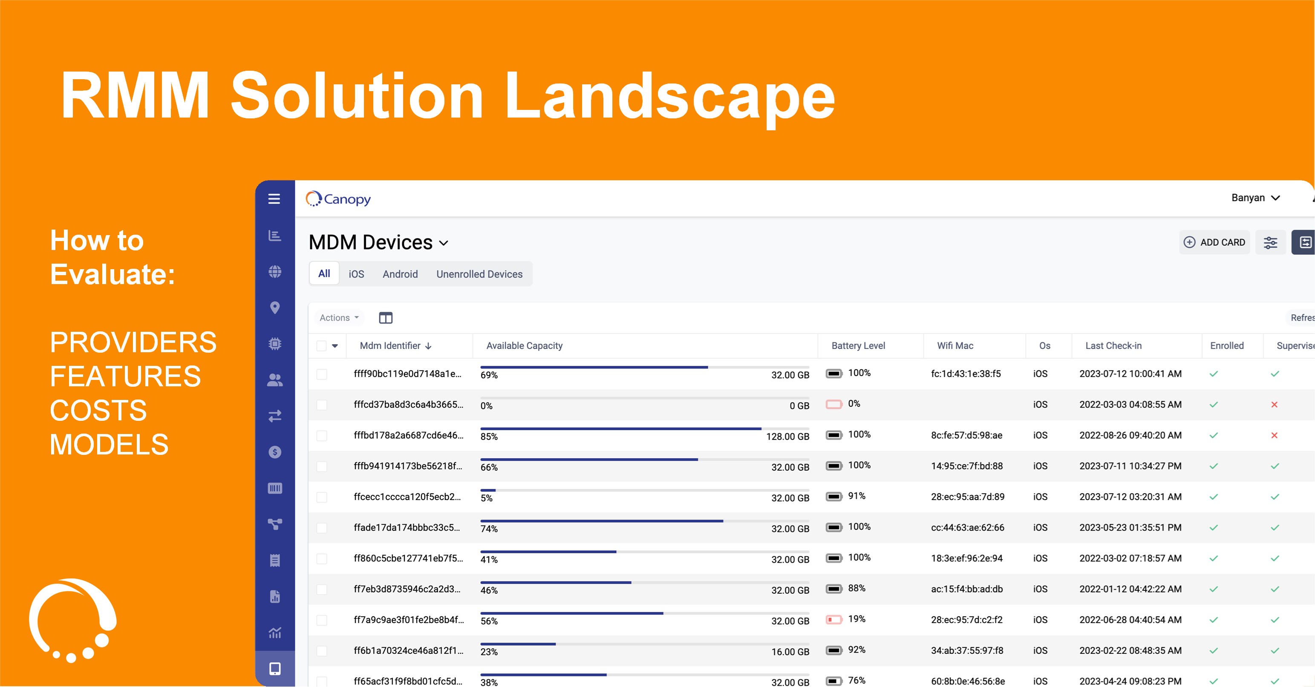Expand the MDM Devices dropdown

pos(443,244)
